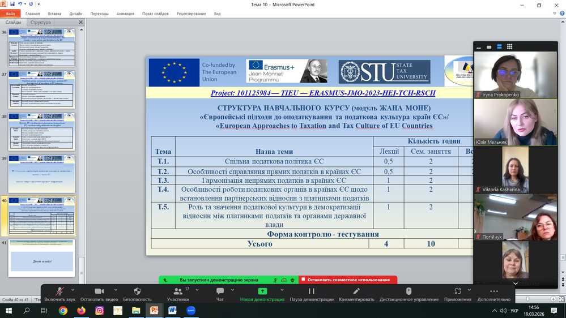Start New share (Новая демонстрация)
Image resolution: width=566 pixels, height=318 pixels.
262,291
